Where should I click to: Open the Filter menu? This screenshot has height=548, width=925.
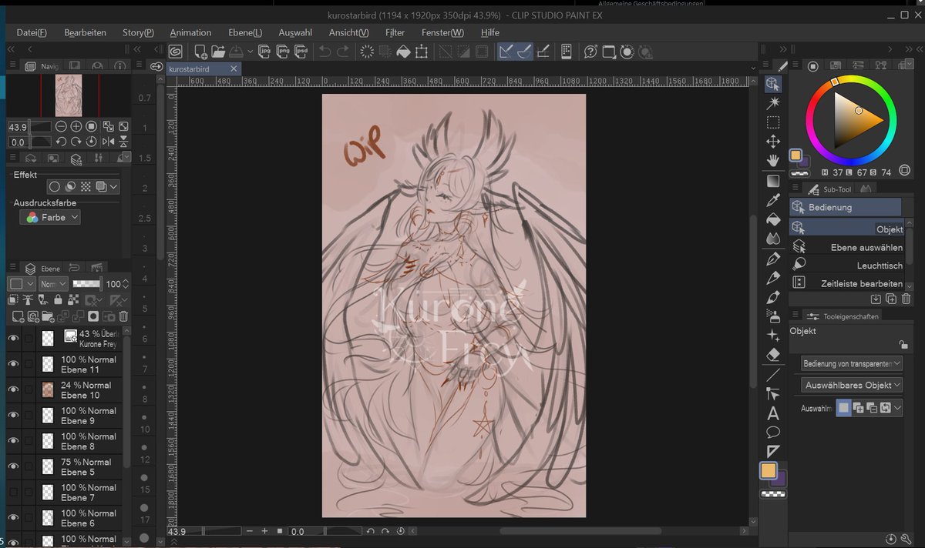click(x=395, y=32)
